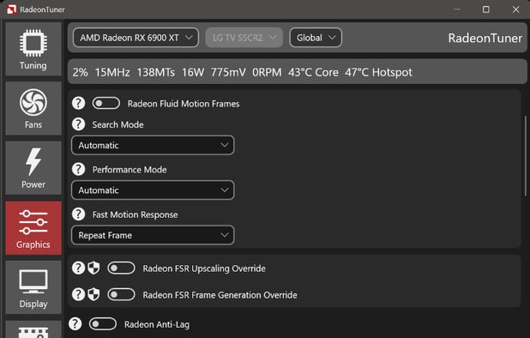Maximize the RadeonTuner window

486,9
